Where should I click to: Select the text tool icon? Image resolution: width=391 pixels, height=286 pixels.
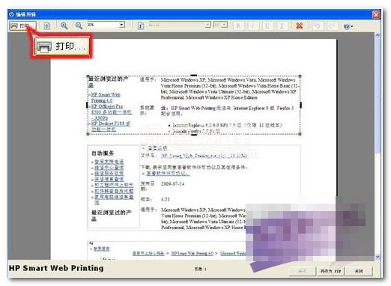tap(141, 25)
